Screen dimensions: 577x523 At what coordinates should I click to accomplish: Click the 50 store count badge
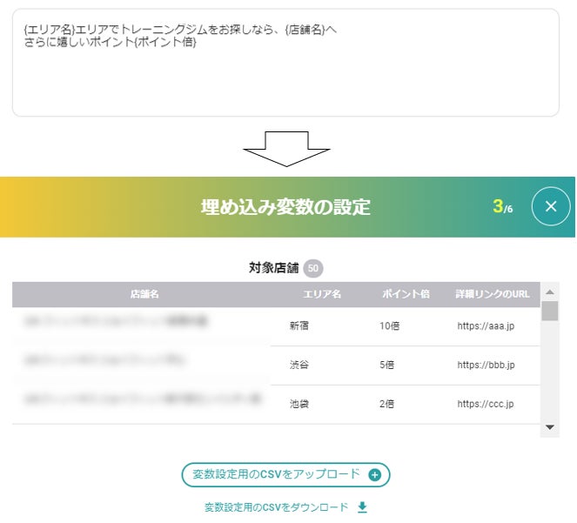[313, 268]
